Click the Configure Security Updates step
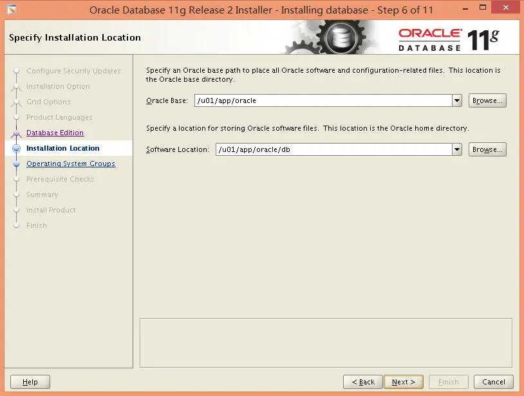Viewport: 524px width, 396px height. [73, 71]
